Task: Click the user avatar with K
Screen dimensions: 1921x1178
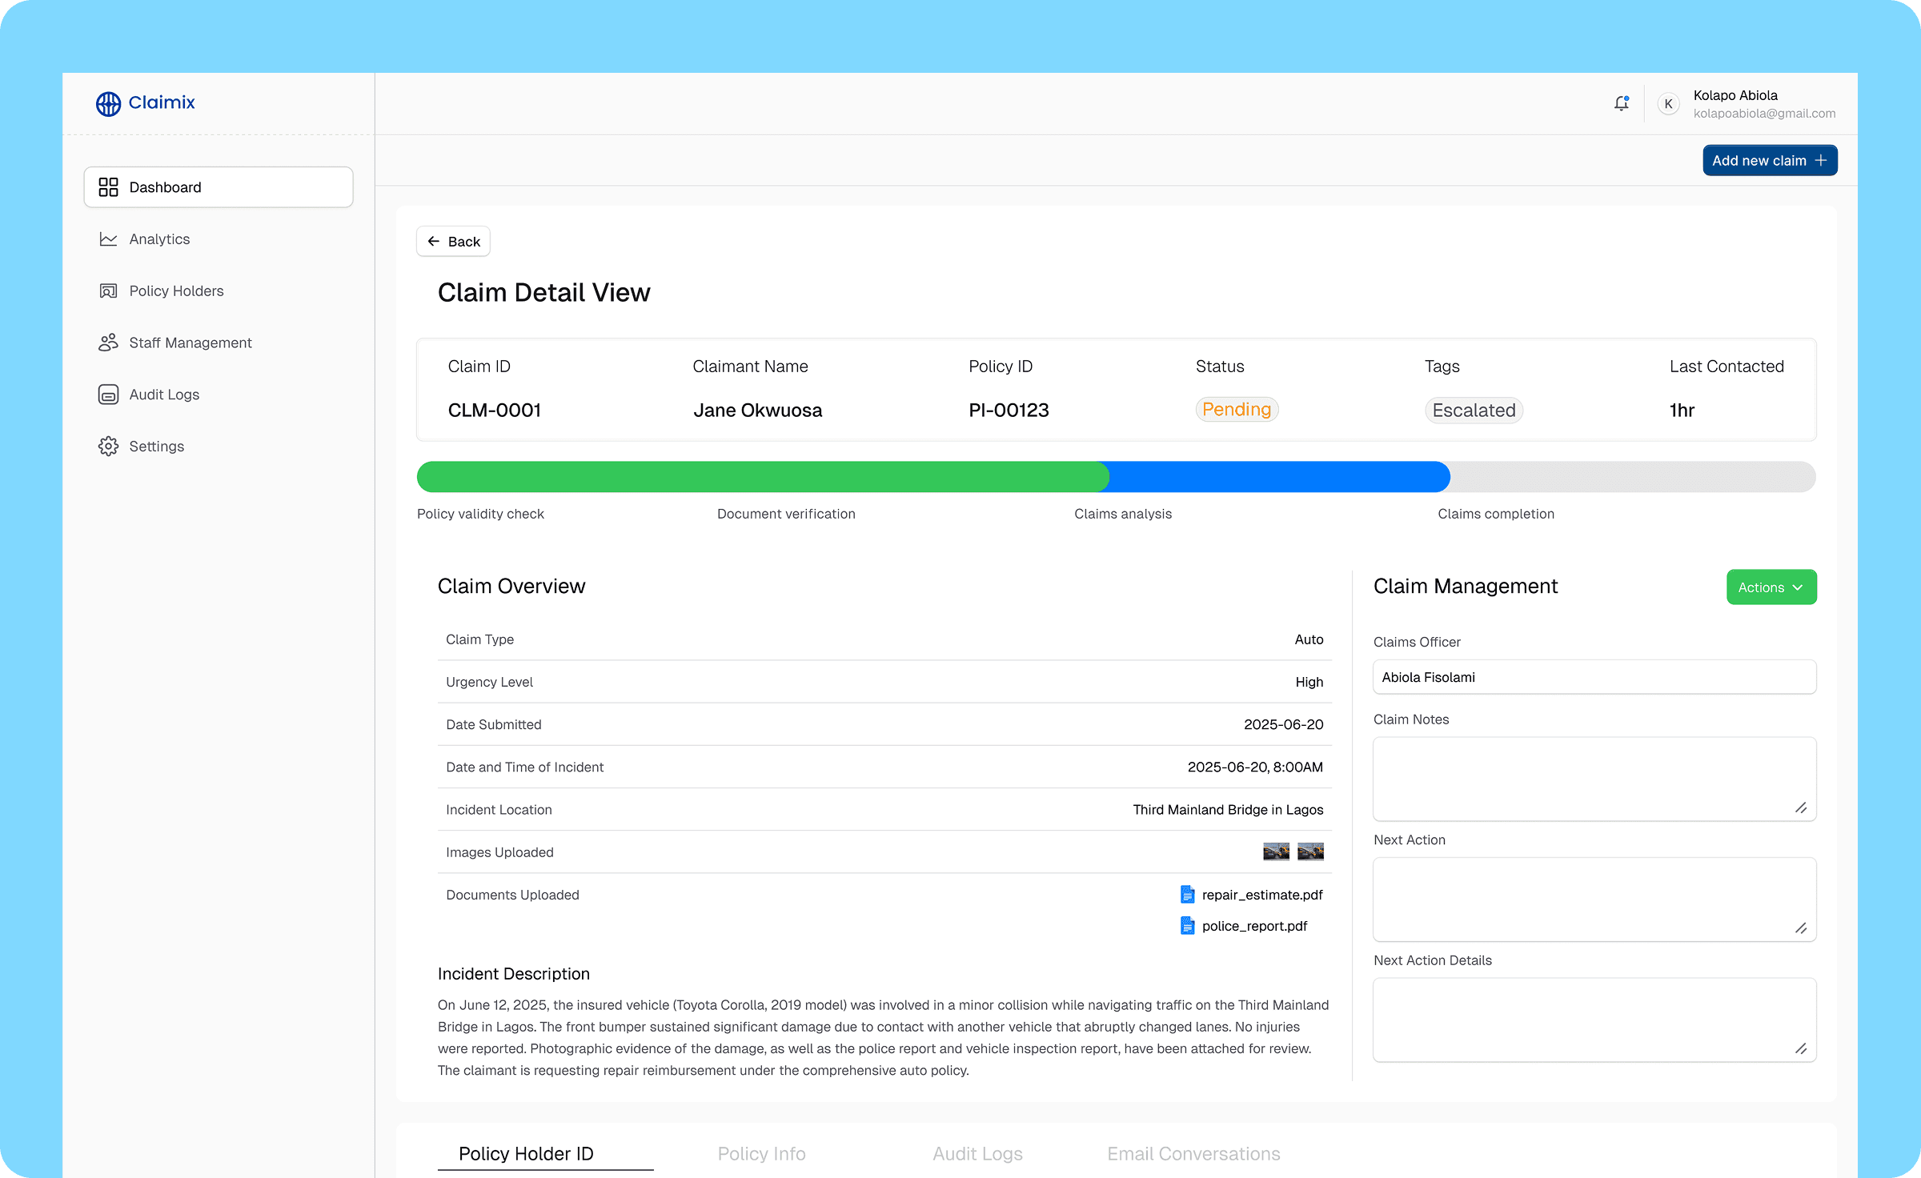Action: 1668,104
